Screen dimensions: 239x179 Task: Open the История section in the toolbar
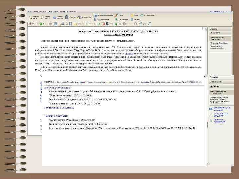click(x=147, y=15)
